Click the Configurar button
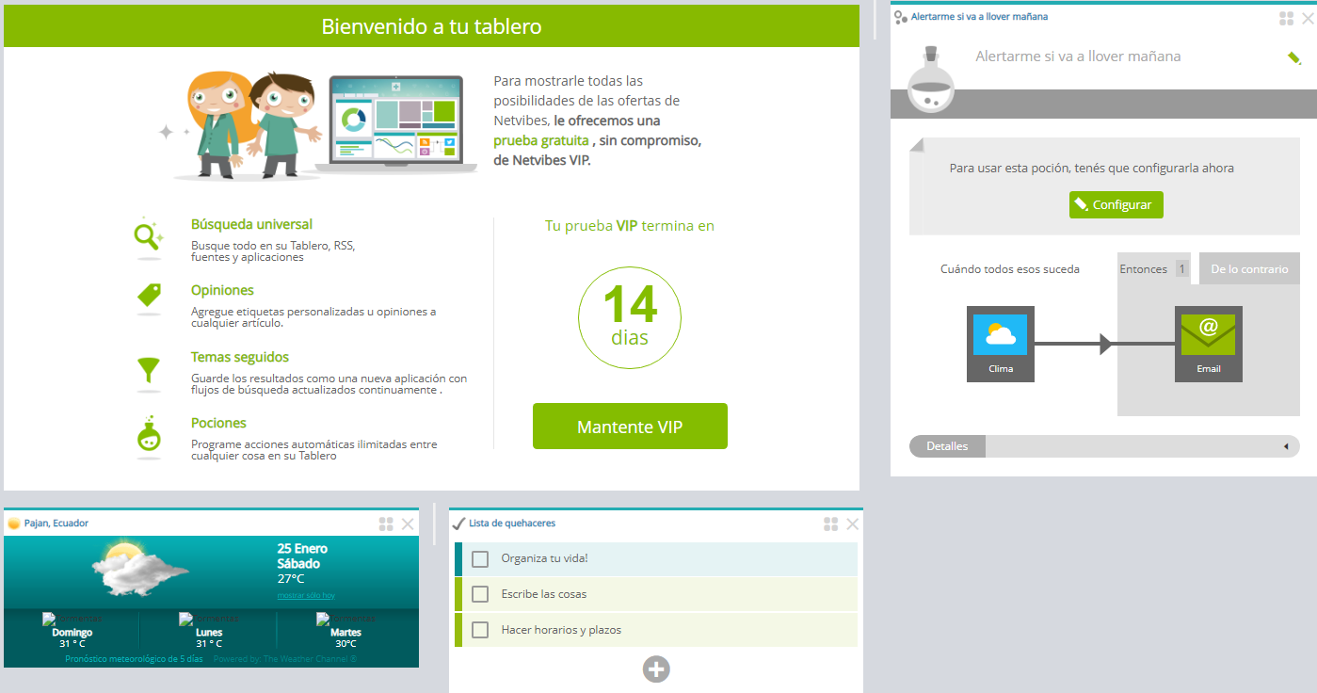Viewport: 1317px width, 693px height. (1116, 204)
